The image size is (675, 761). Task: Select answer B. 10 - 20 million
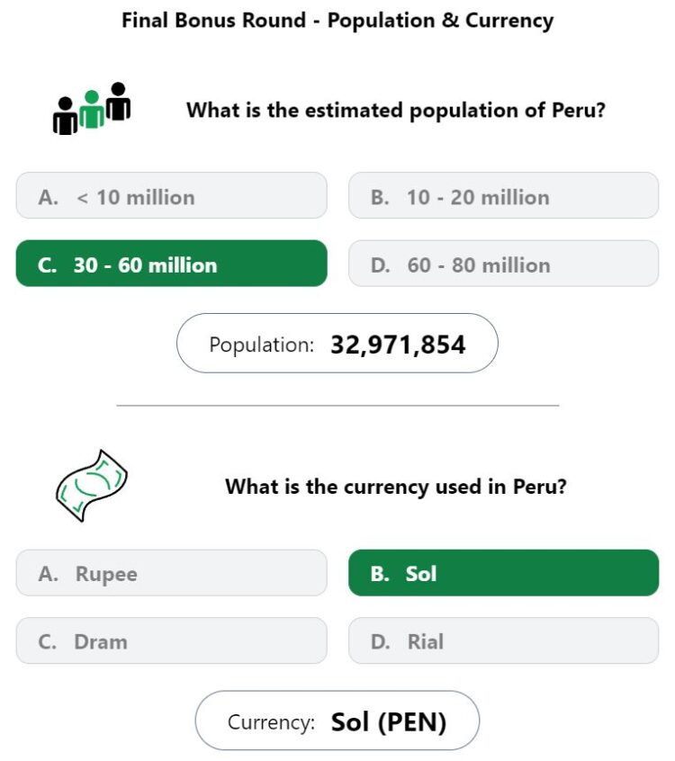click(x=504, y=195)
